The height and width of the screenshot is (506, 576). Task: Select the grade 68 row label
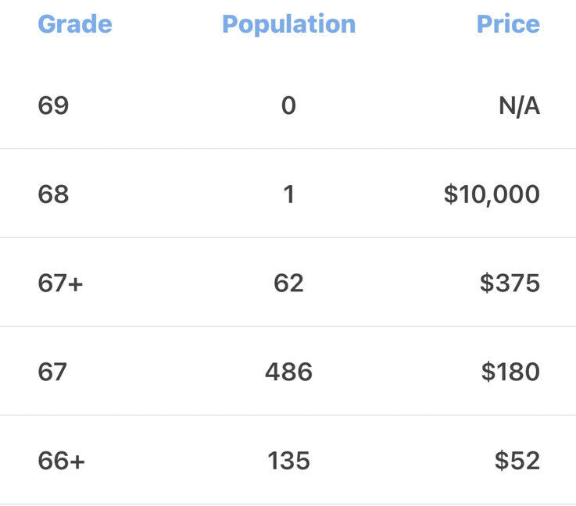pos(53,194)
